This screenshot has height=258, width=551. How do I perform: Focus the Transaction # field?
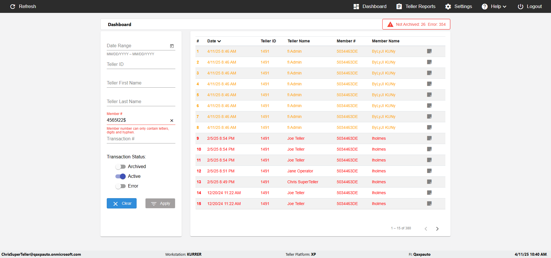pos(141,139)
